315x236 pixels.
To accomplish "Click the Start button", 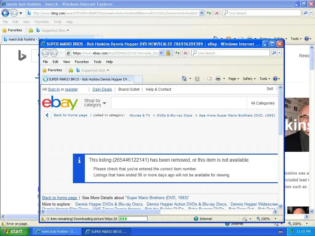I will tap(14, 231).
